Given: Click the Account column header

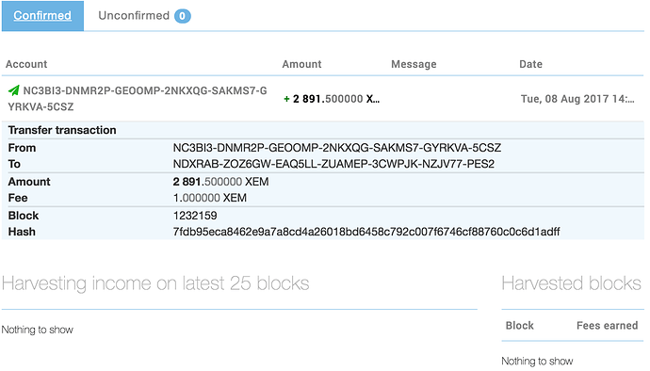Looking at the screenshot, I should pyautogui.click(x=26, y=64).
